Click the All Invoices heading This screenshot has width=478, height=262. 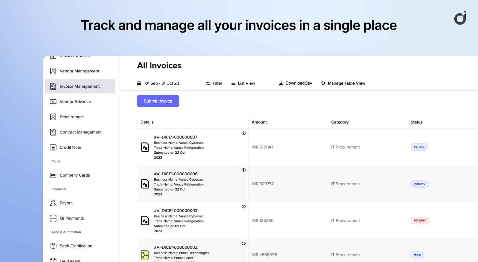[159, 65]
